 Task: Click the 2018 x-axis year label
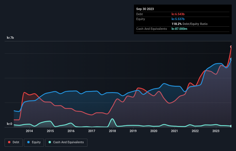click(x=112, y=131)
